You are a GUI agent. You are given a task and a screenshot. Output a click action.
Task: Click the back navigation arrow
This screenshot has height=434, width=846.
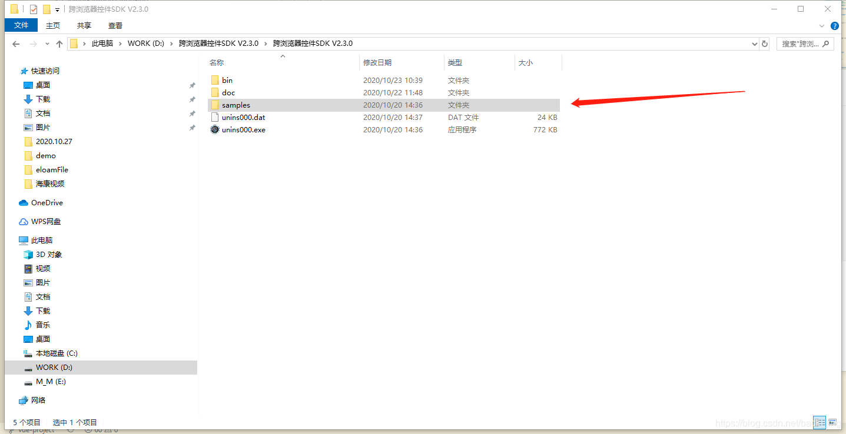tap(16, 44)
